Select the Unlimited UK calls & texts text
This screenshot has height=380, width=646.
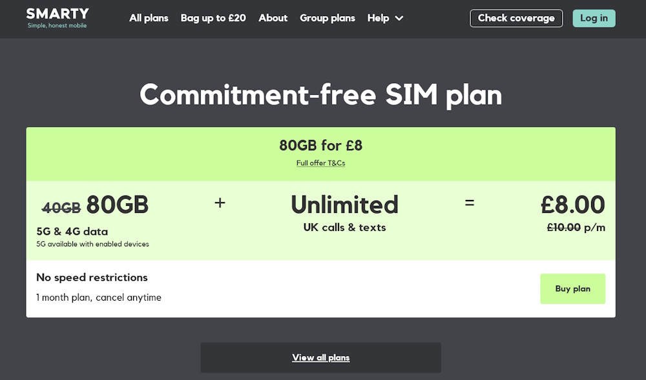[344, 212]
